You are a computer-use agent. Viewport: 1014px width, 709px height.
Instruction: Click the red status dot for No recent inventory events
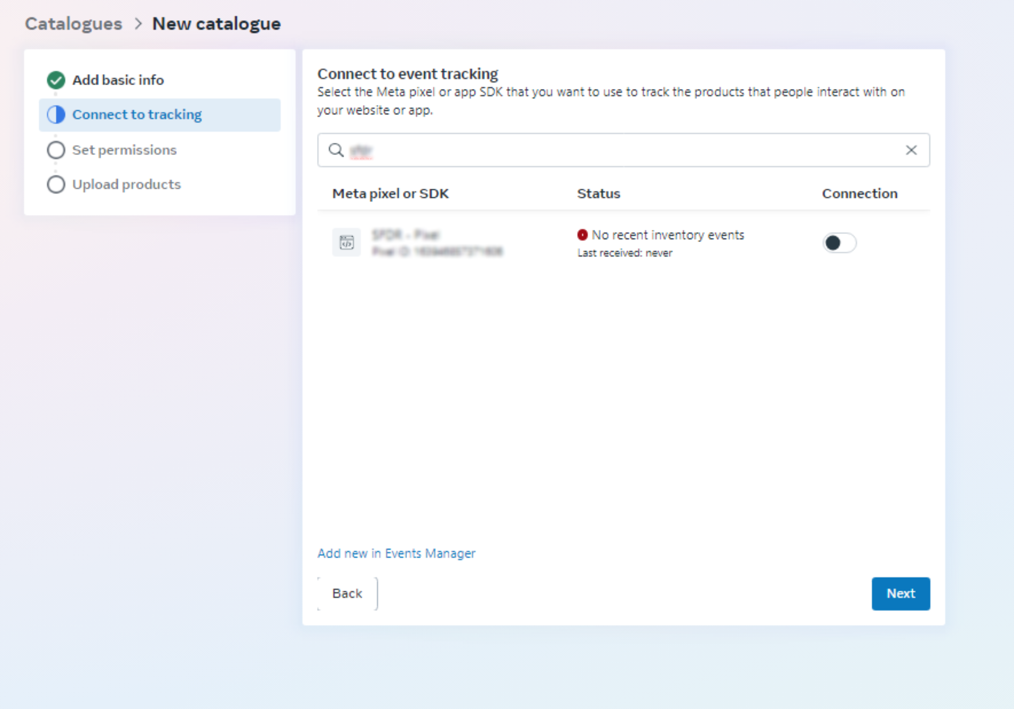[582, 234]
